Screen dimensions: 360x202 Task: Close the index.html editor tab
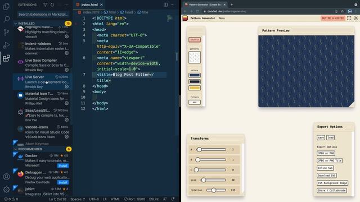tap(101, 4)
